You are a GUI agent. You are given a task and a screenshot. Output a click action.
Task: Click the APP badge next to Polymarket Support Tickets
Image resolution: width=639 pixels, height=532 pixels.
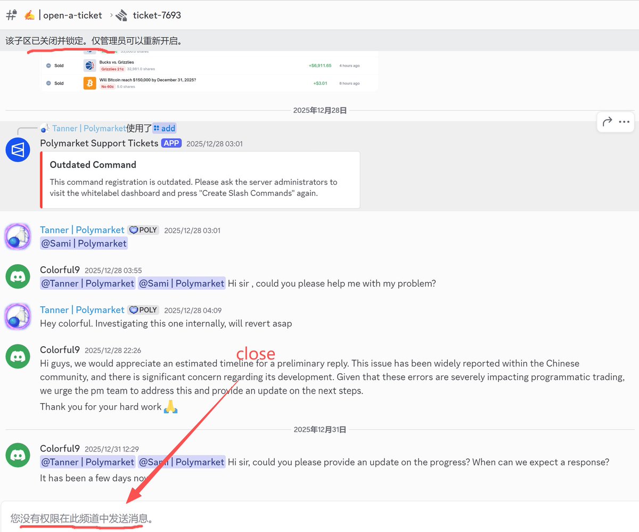pos(171,143)
